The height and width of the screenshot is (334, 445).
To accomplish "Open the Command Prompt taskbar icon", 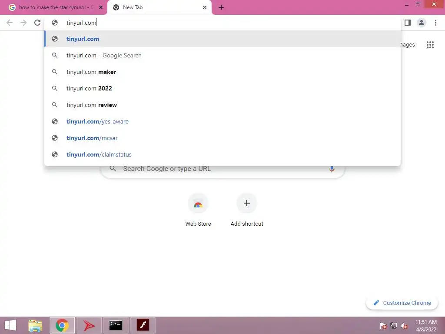I will [x=116, y=325].
